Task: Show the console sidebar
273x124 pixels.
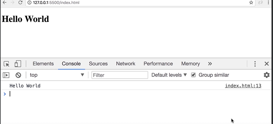Action: click(x=6, y=75)
